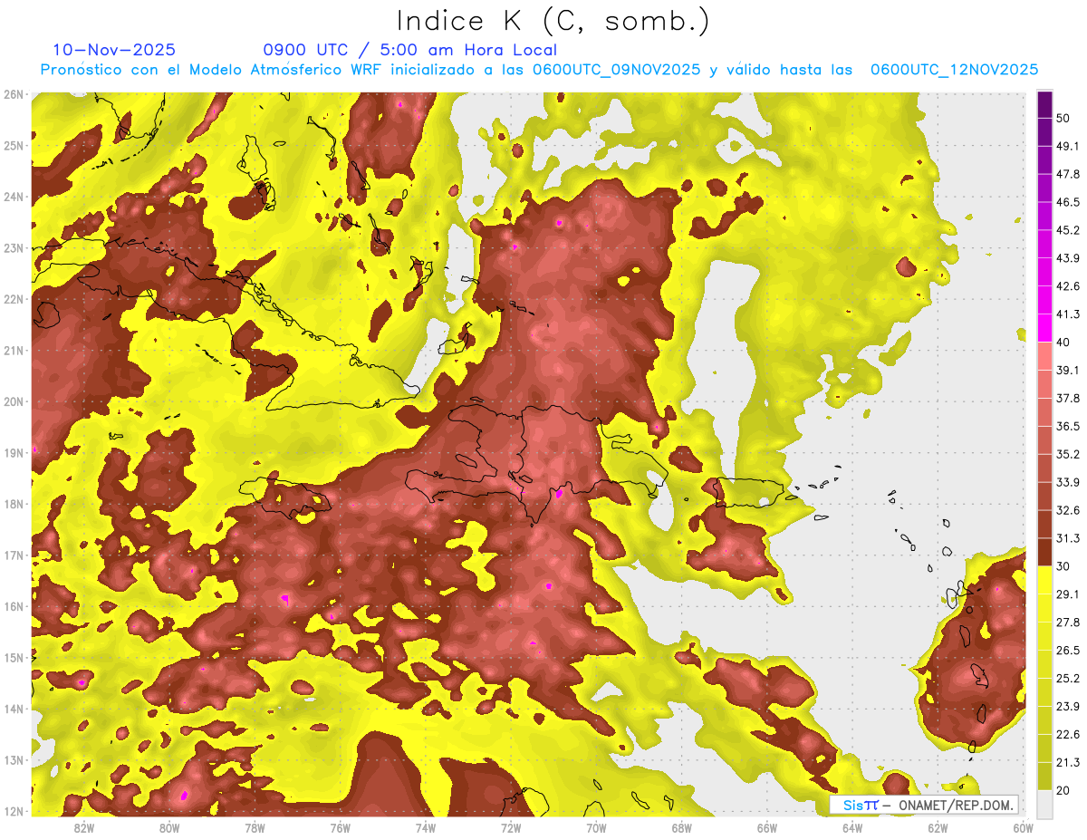Click the '50' value on the colorbar
The height and width of the screenshot is (840, 1087).
tap(1063, 119)
